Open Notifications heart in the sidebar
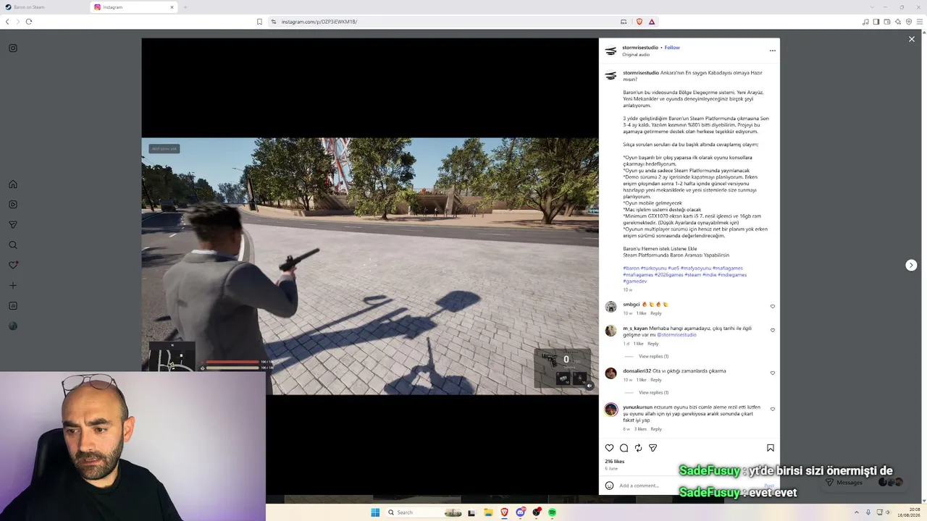 coord(13,265)
